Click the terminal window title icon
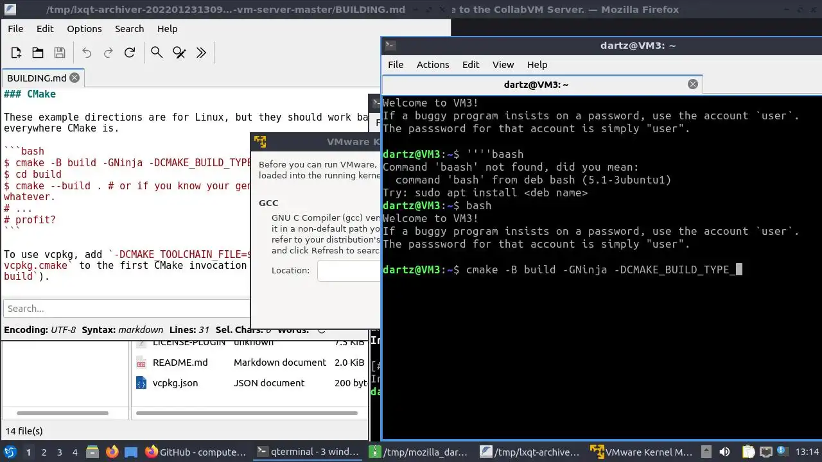 pos(390,46)
